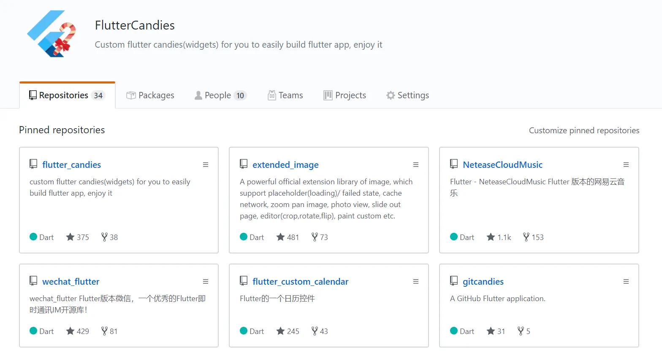Click Customize pinned repositories link
The width and height of the screenshot is (662, 361).
tap(584, 130)
